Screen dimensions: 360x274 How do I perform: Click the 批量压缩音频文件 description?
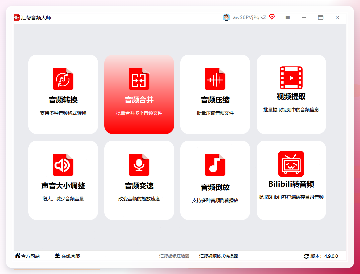215,113
